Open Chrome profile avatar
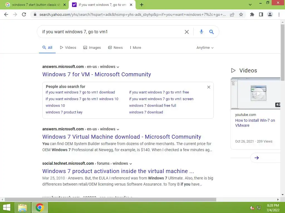The width and height of the screenshot is (285, 213). [270, 14]
